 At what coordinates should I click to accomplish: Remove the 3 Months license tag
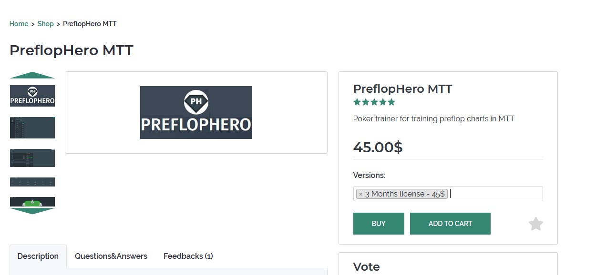pyautogui.click(x=360, y=194)
